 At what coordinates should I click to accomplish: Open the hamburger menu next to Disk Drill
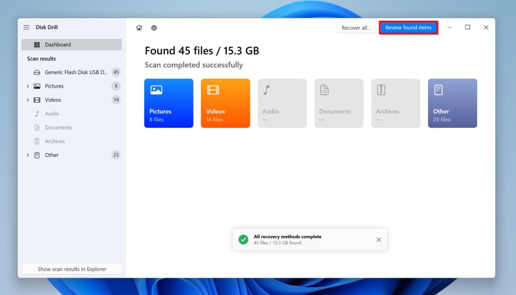coord(26,27)
